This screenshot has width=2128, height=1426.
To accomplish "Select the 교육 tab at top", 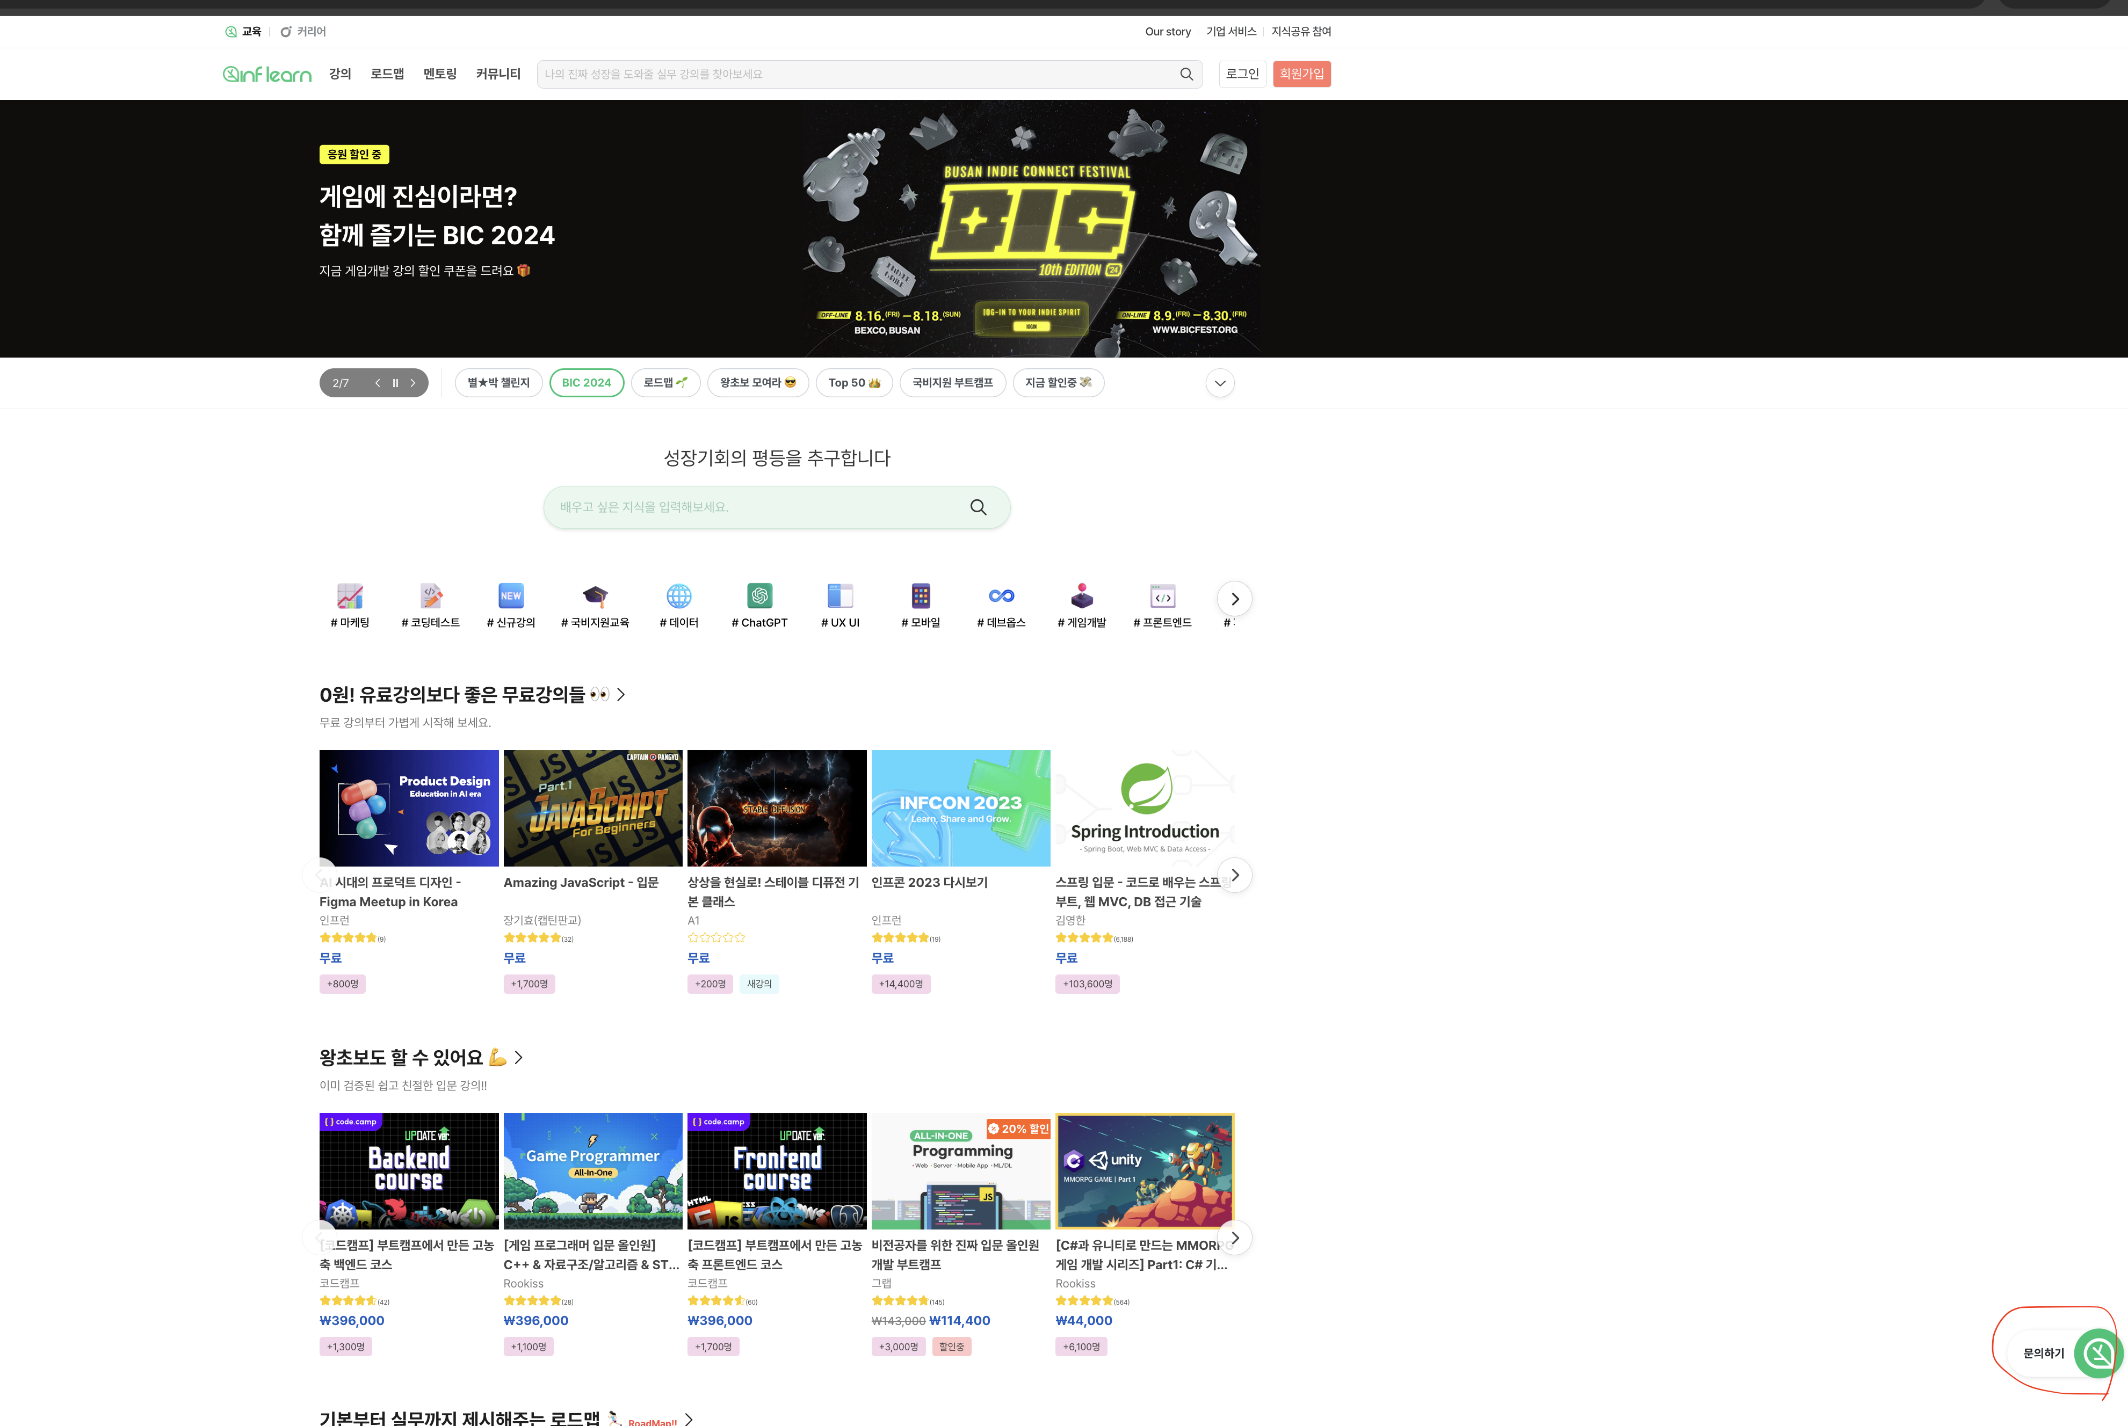I will [x=243, y=32].
